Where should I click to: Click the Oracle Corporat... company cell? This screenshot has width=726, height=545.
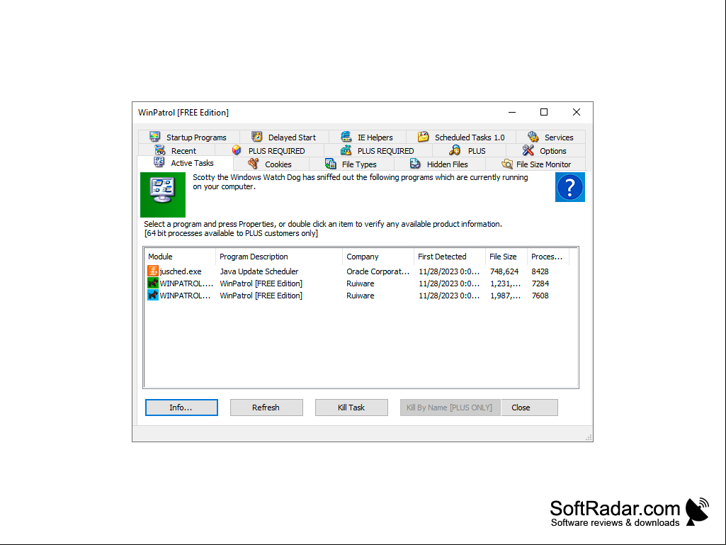[378, 271]
